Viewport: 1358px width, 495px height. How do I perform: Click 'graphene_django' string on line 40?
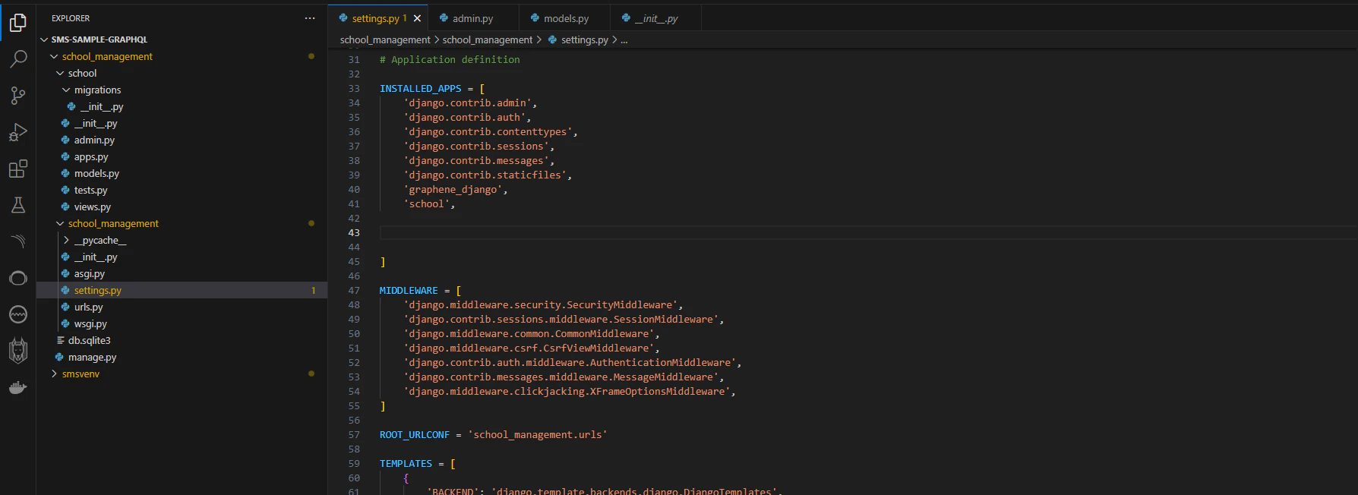click(453, 189)
